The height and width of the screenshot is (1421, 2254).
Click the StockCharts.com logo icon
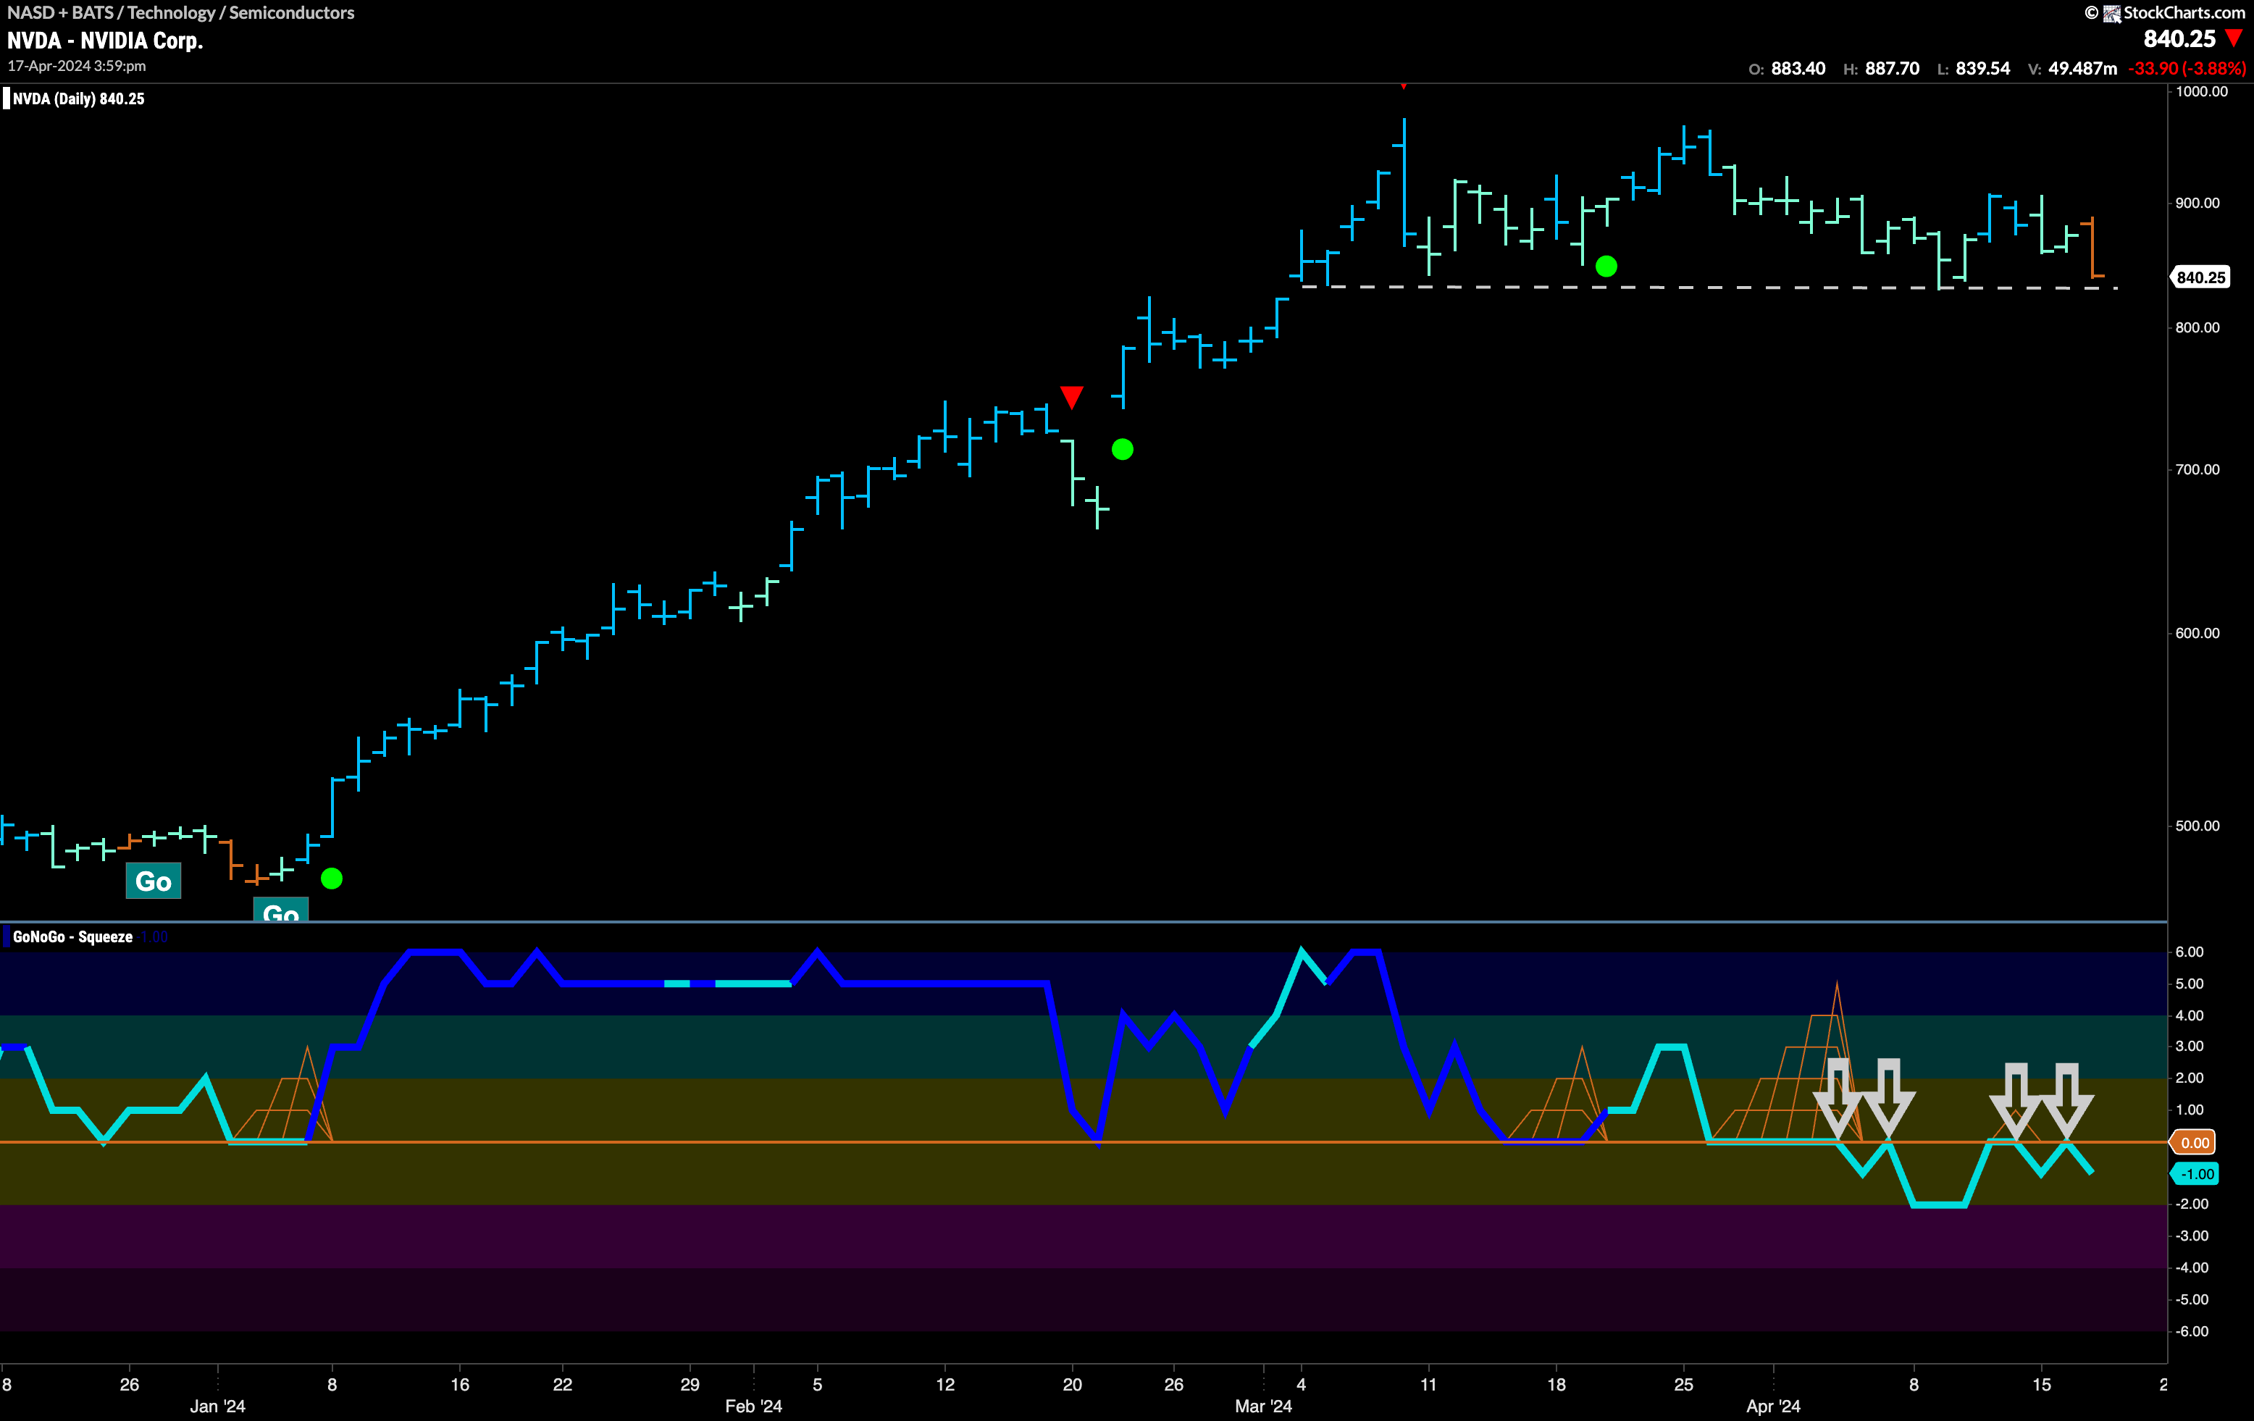point(2112,13)
